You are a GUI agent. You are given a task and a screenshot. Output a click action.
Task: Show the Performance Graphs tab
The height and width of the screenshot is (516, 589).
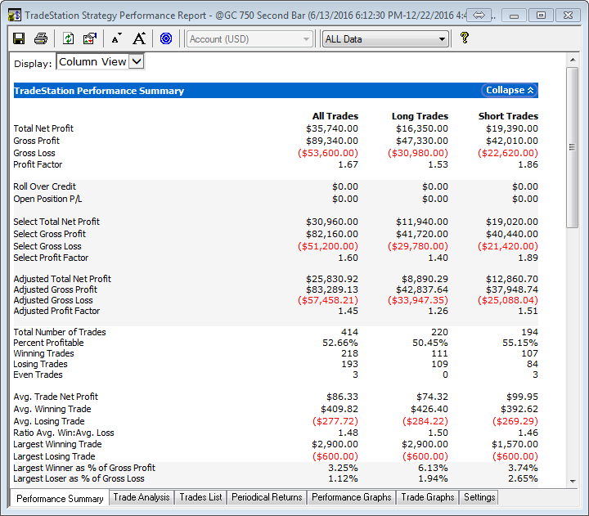pyautogui.click(x=351, y=497)
